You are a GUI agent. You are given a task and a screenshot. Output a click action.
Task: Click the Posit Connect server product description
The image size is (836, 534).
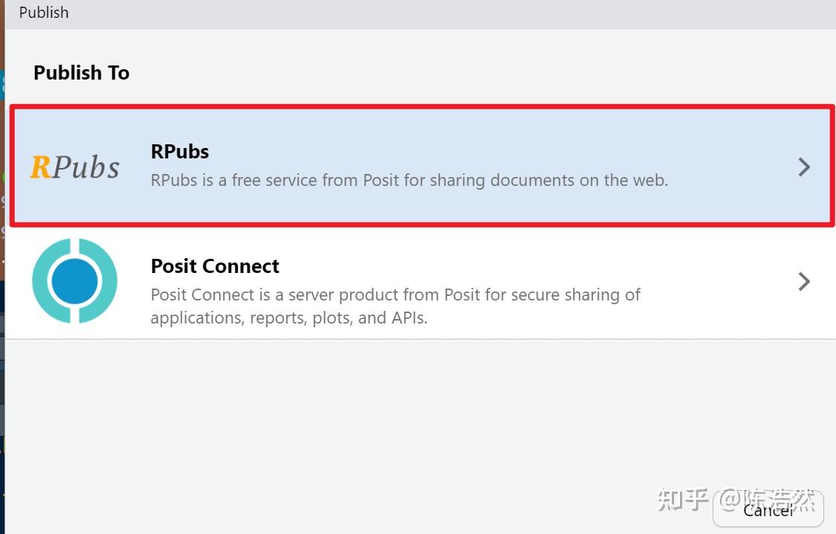tap(395, 295)
